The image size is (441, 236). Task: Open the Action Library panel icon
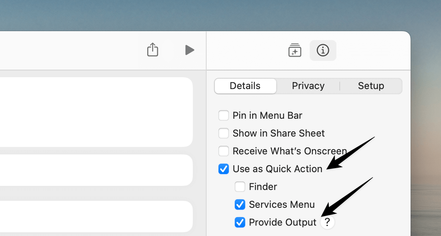coord(294,50)
